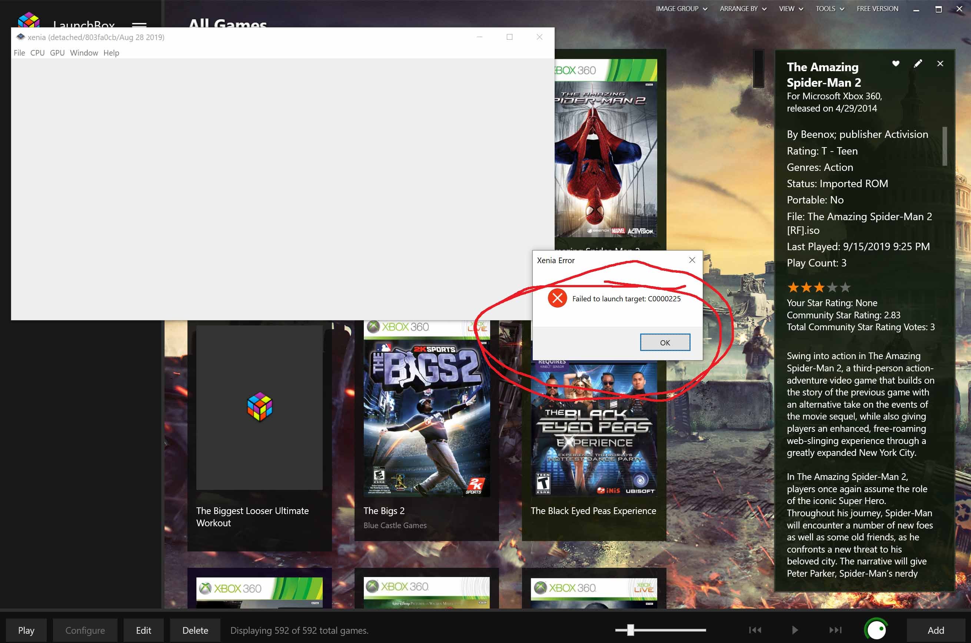971x643 pixels.
Task: Minimize the xenia emulator window
Action: 479,37
